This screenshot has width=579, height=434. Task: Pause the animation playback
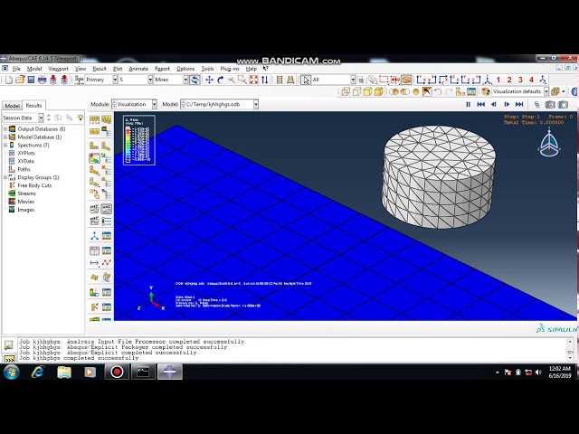[x=469, y=105]
